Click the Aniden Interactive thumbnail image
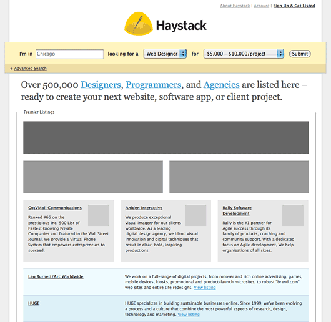The image size is (331, 322). click(195, 215)
